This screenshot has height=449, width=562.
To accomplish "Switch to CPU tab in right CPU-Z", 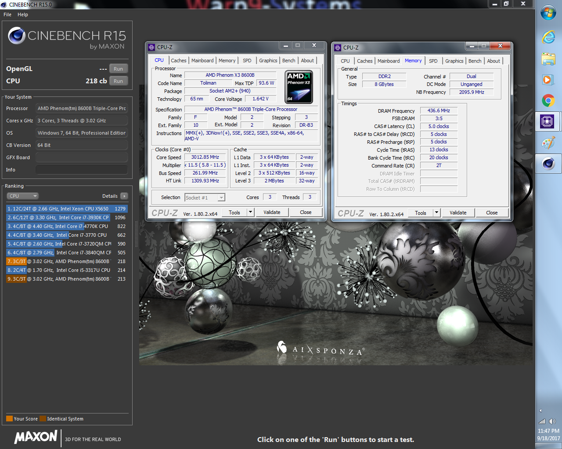I will click(345, 61).
